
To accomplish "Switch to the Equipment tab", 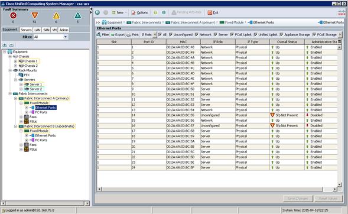I will pos(10,30).
